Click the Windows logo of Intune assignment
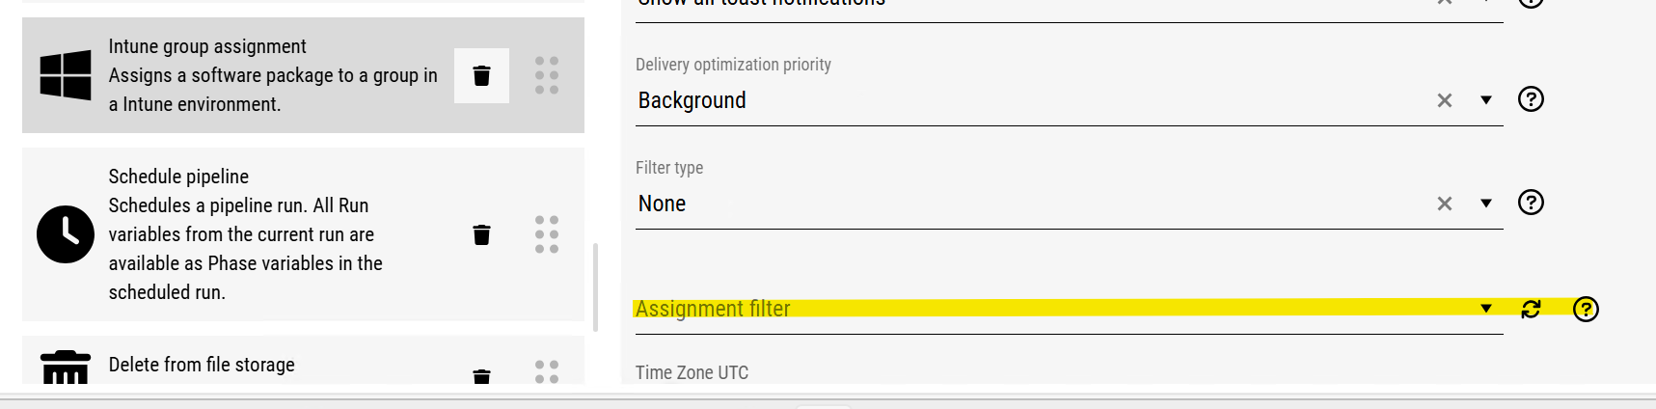Image resolution: width=1656 pixels, height=409 pixels. pos(66,75)
